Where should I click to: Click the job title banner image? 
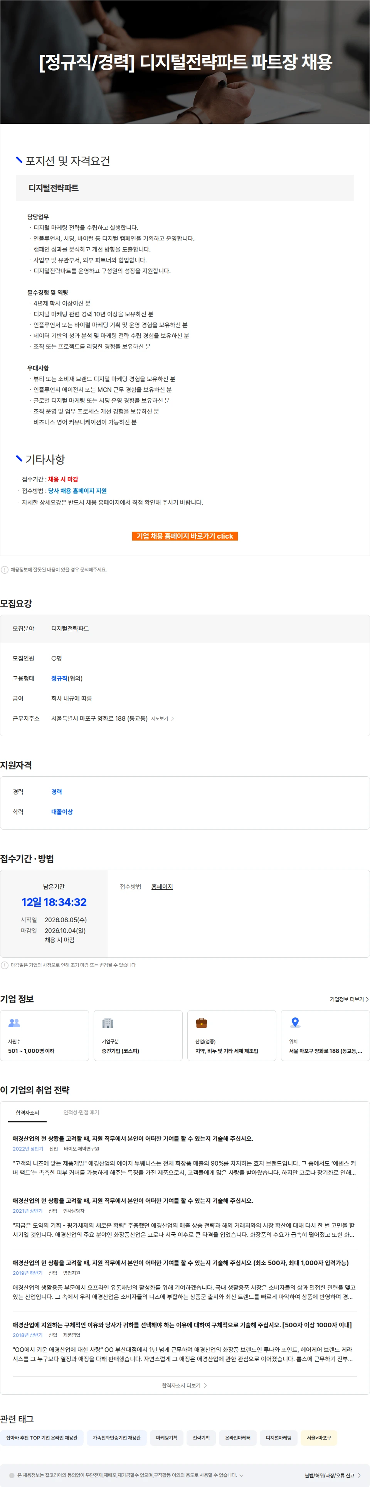click(x=185, y=62)
